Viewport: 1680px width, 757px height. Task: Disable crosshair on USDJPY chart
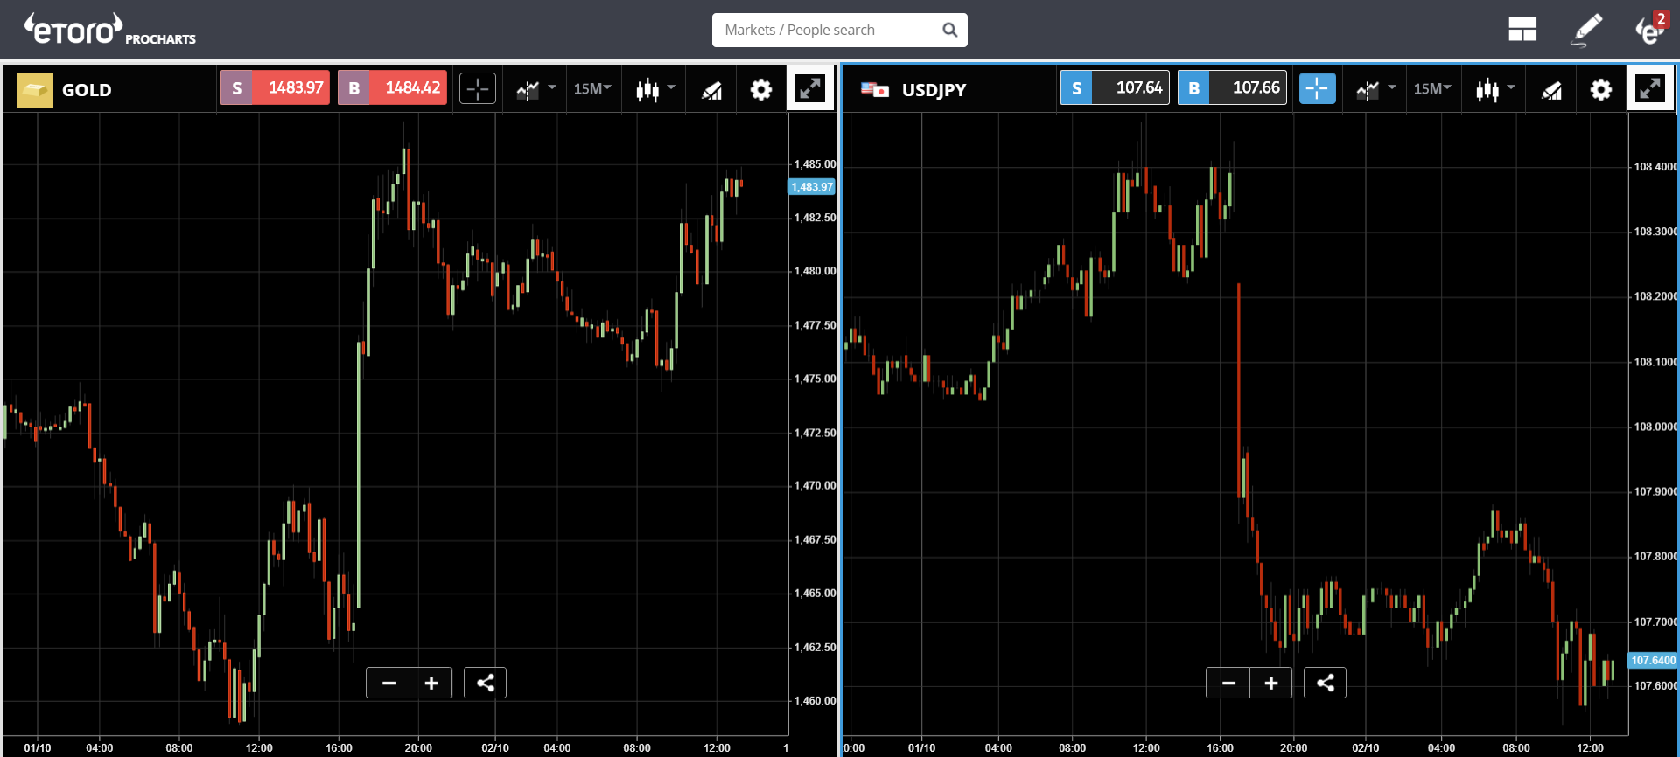[1317, 88]
